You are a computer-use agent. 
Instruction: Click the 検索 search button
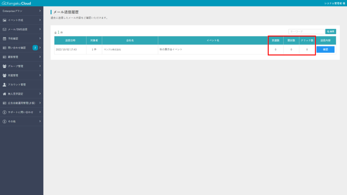pyautogui.click(x=331, y=31)
